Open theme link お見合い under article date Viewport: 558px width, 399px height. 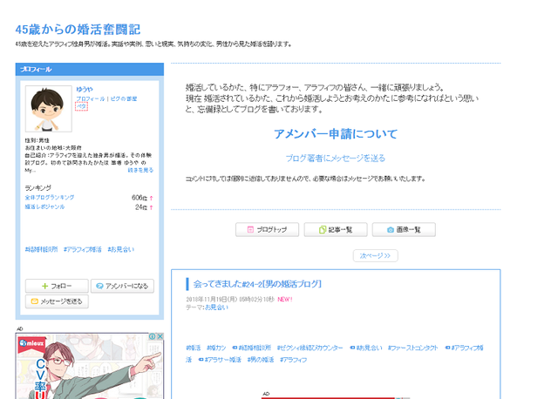point(216,307)
